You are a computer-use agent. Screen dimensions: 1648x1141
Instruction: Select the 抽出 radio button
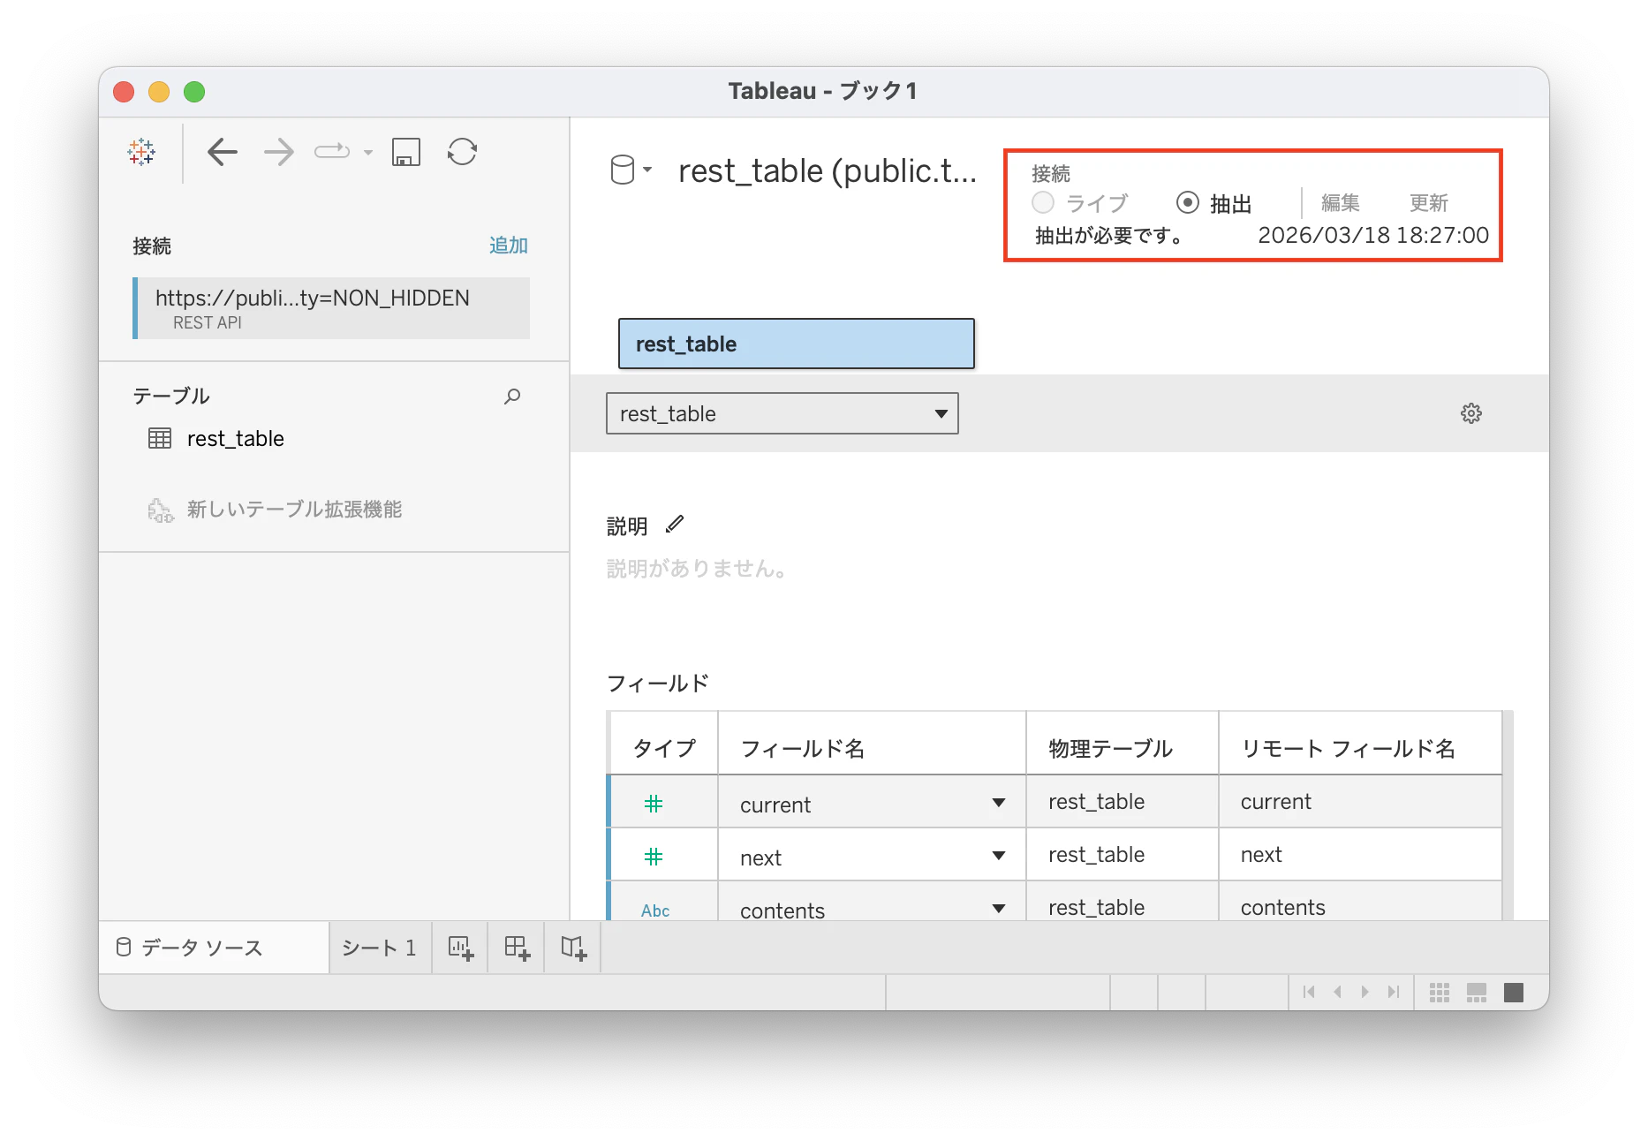[1188, 203]
